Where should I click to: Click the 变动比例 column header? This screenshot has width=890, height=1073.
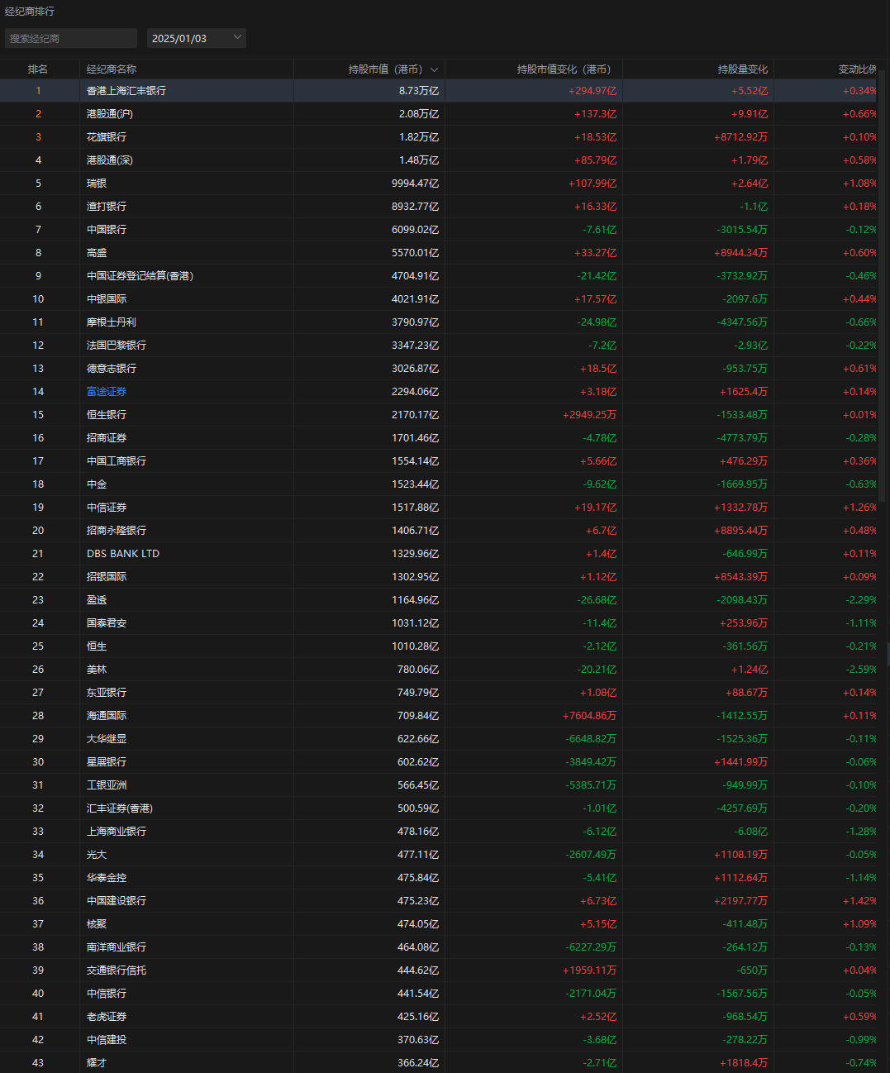click(x=856, y=69)
